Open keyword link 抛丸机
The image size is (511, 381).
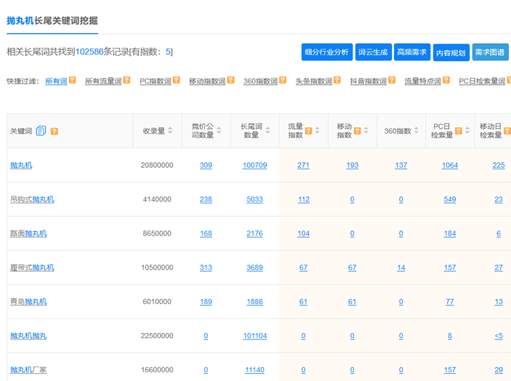click(x=21, y=165)
